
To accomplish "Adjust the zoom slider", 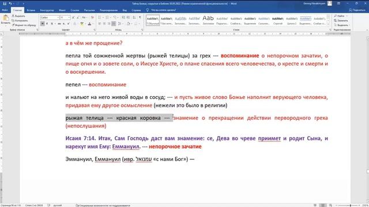I will click(351, 205).
